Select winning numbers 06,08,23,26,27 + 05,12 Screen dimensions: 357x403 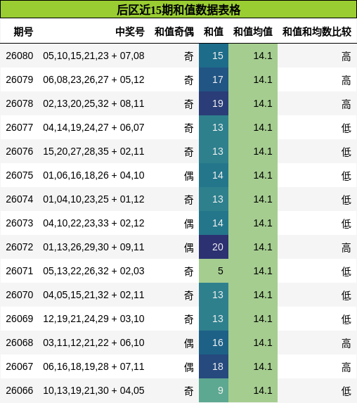click(x=93, y=79)
